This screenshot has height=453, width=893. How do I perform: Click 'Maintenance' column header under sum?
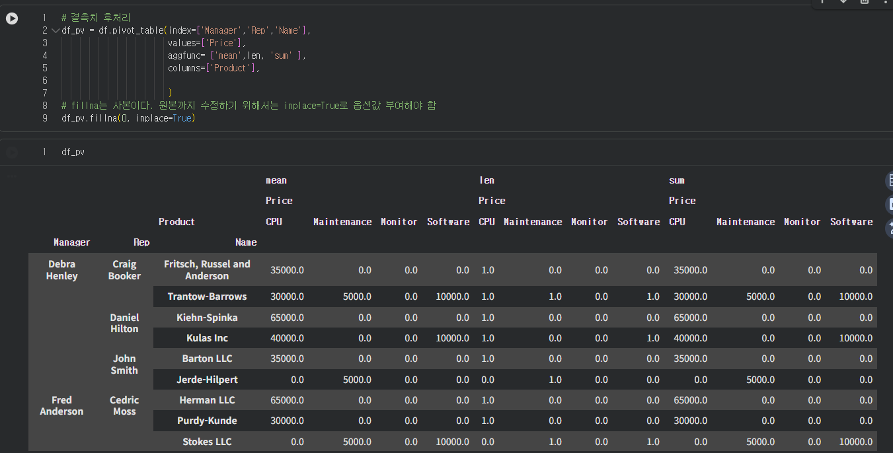tap(746, 222)
